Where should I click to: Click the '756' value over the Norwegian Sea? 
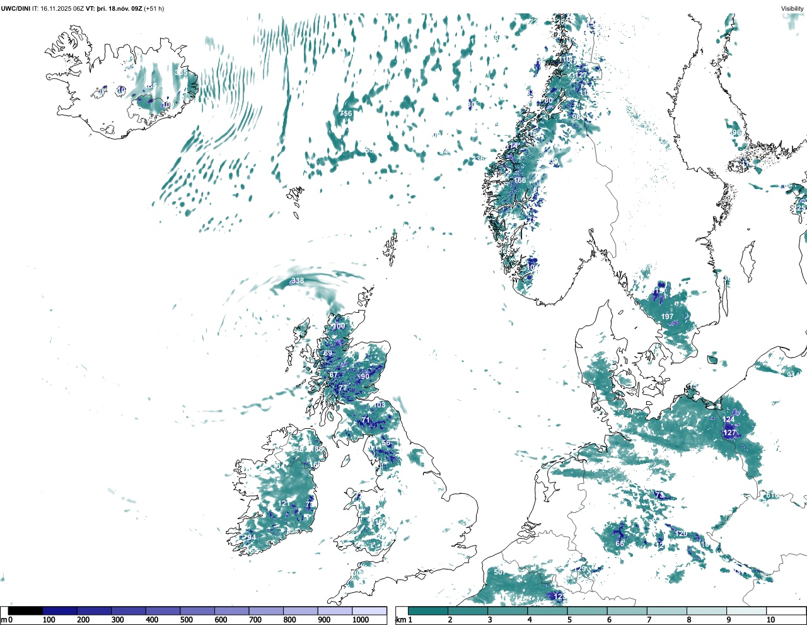click(346, 114)
